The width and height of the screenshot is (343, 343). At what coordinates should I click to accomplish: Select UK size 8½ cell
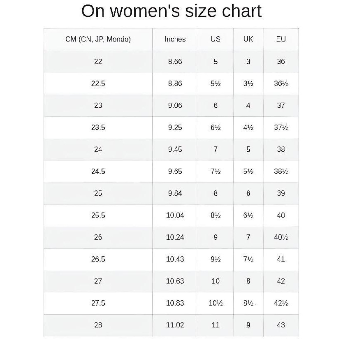pyautogui.click(x=248, y=303)
